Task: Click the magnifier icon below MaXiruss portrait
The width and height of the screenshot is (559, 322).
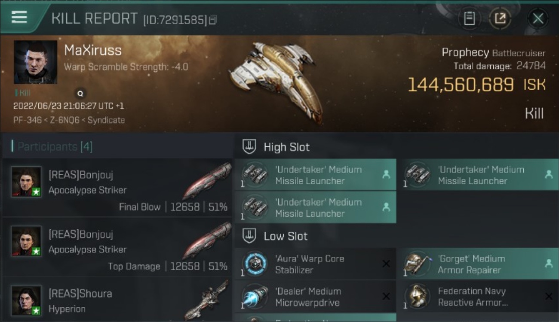Action: [80, 93]
